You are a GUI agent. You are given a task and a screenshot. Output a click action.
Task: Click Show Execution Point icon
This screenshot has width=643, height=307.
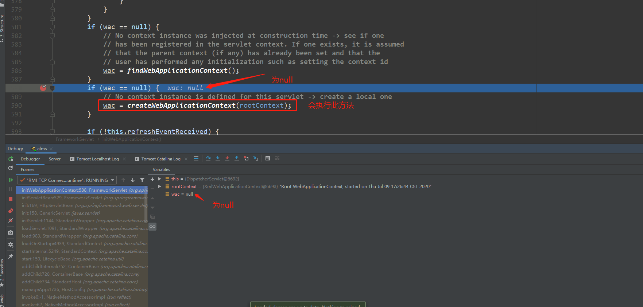pos(196,158)
